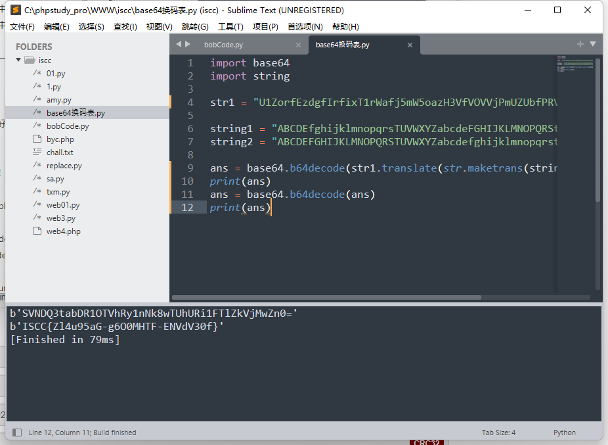Open the 视图(V) menu
This screenshot has width=608, height=445.
point(160,26)
